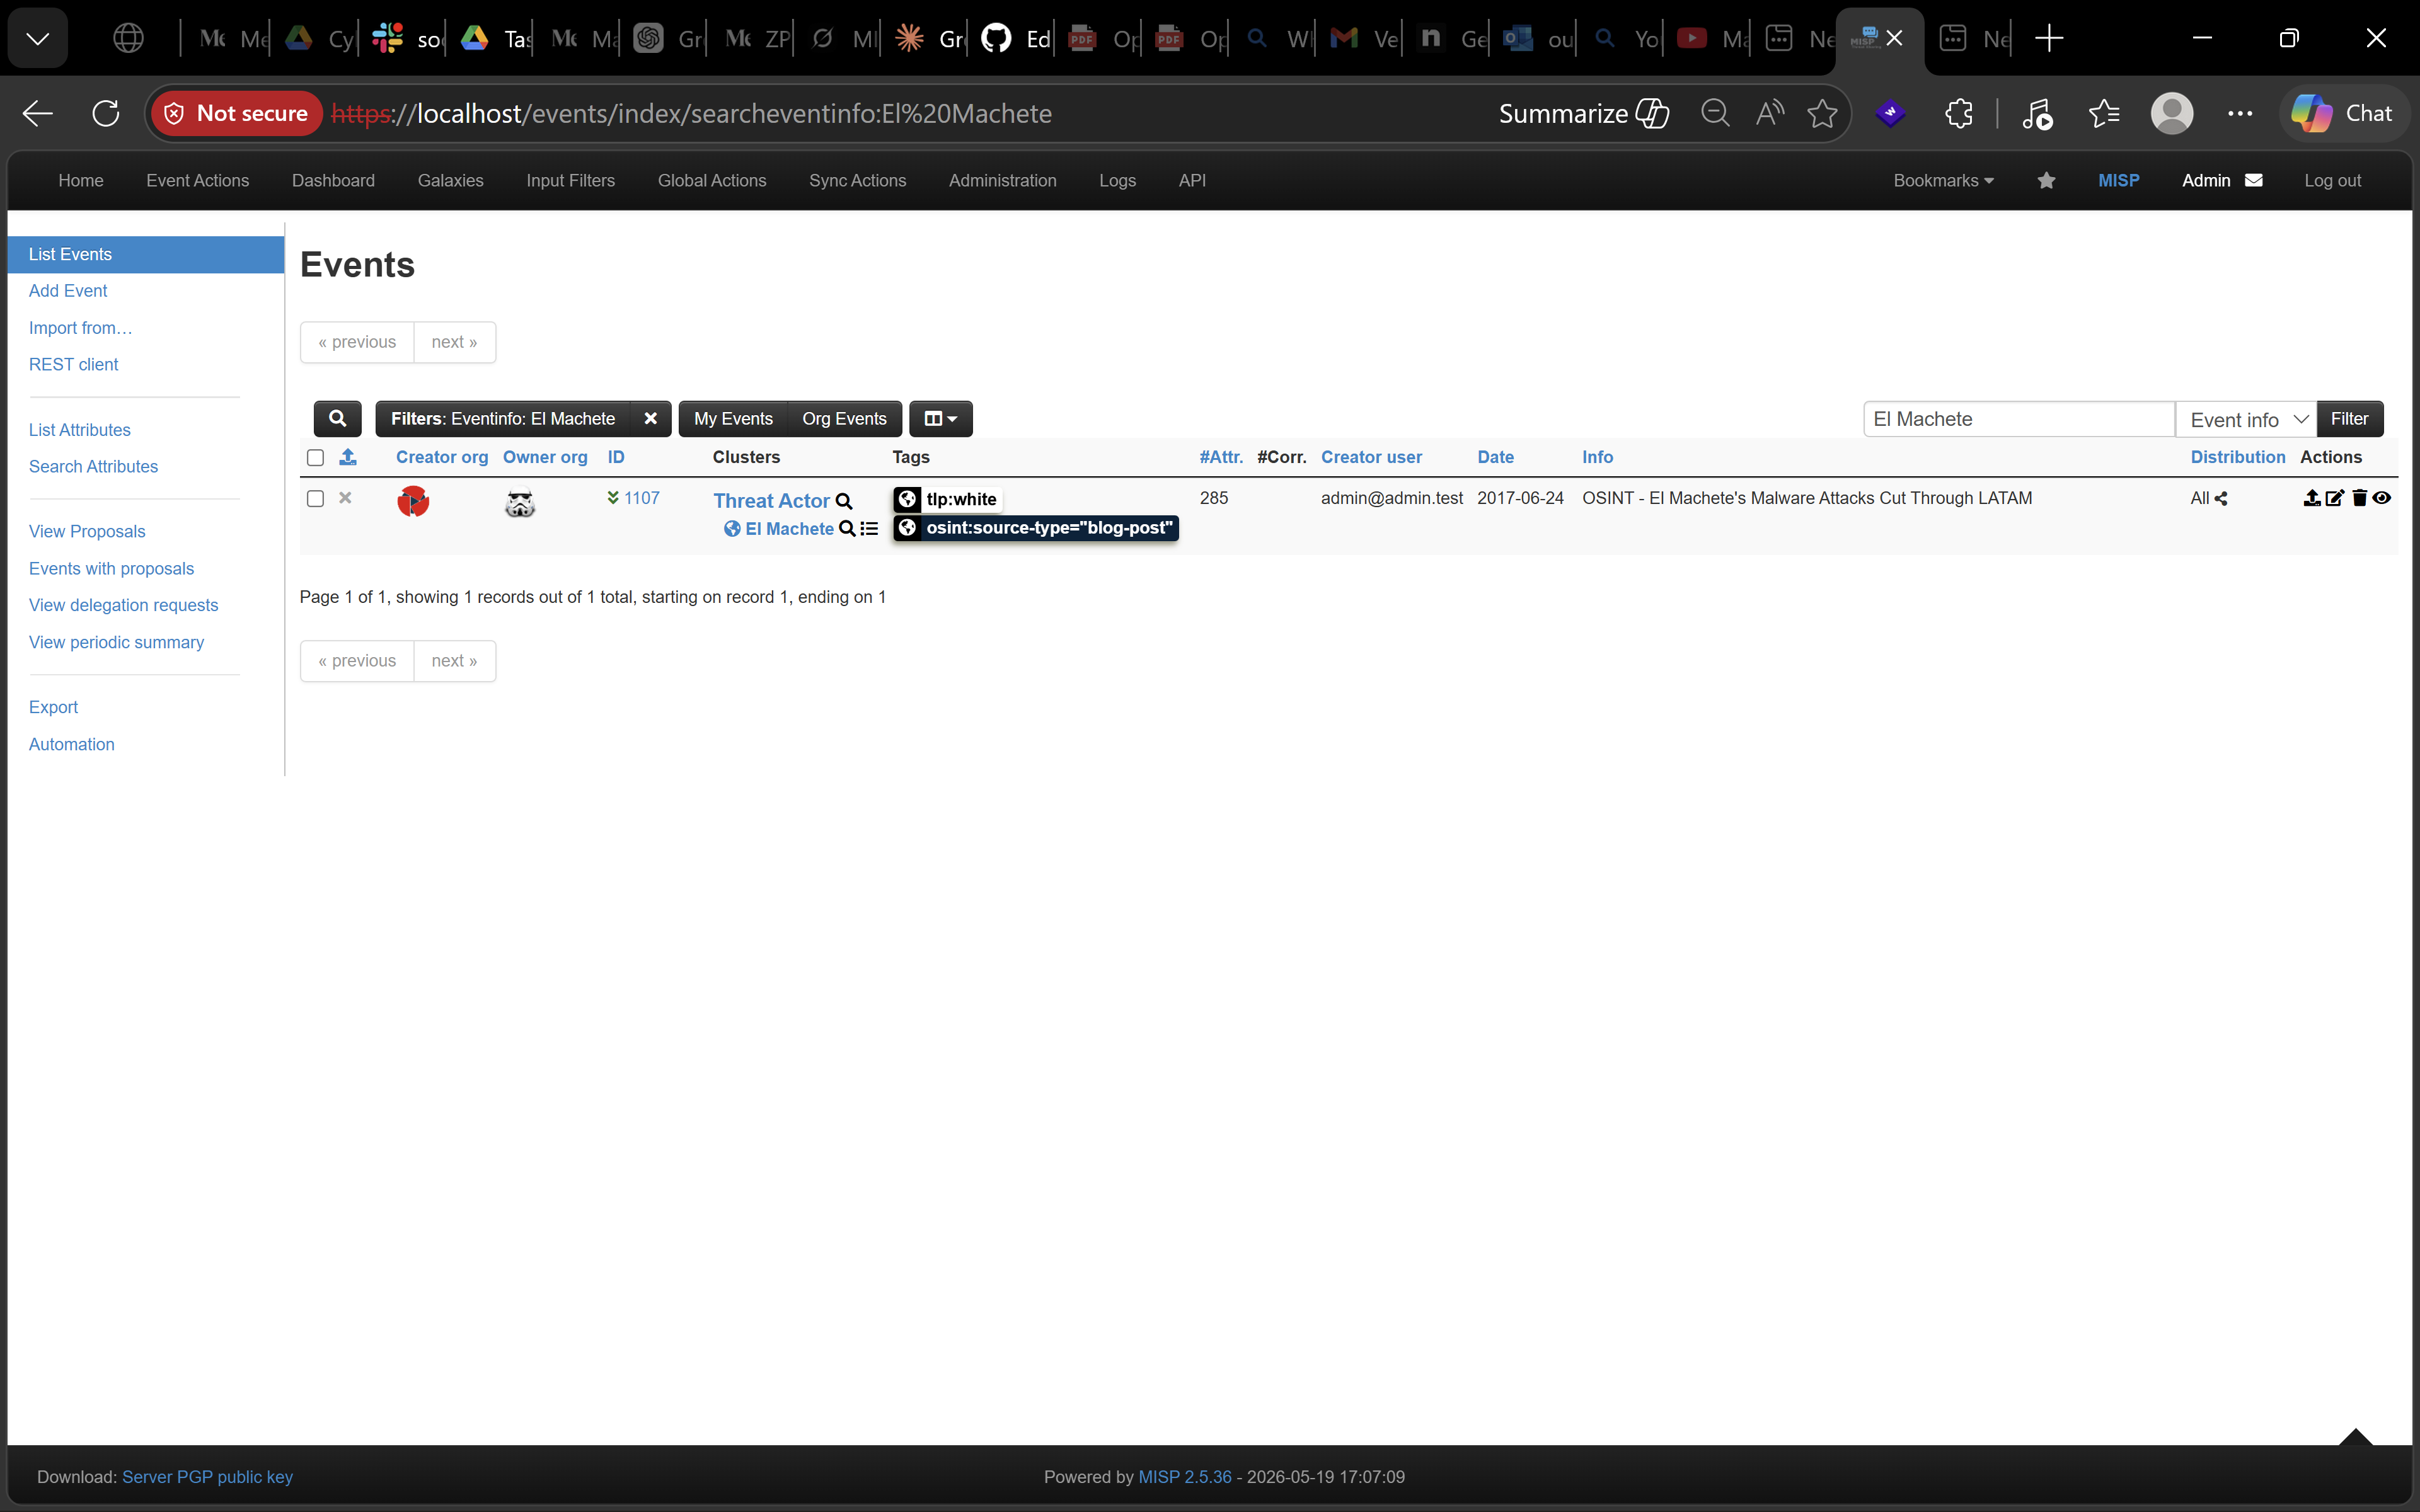Screen dimensions: 2420x1512
Task: Sort events by Date column header
Action: [1495, 457]
